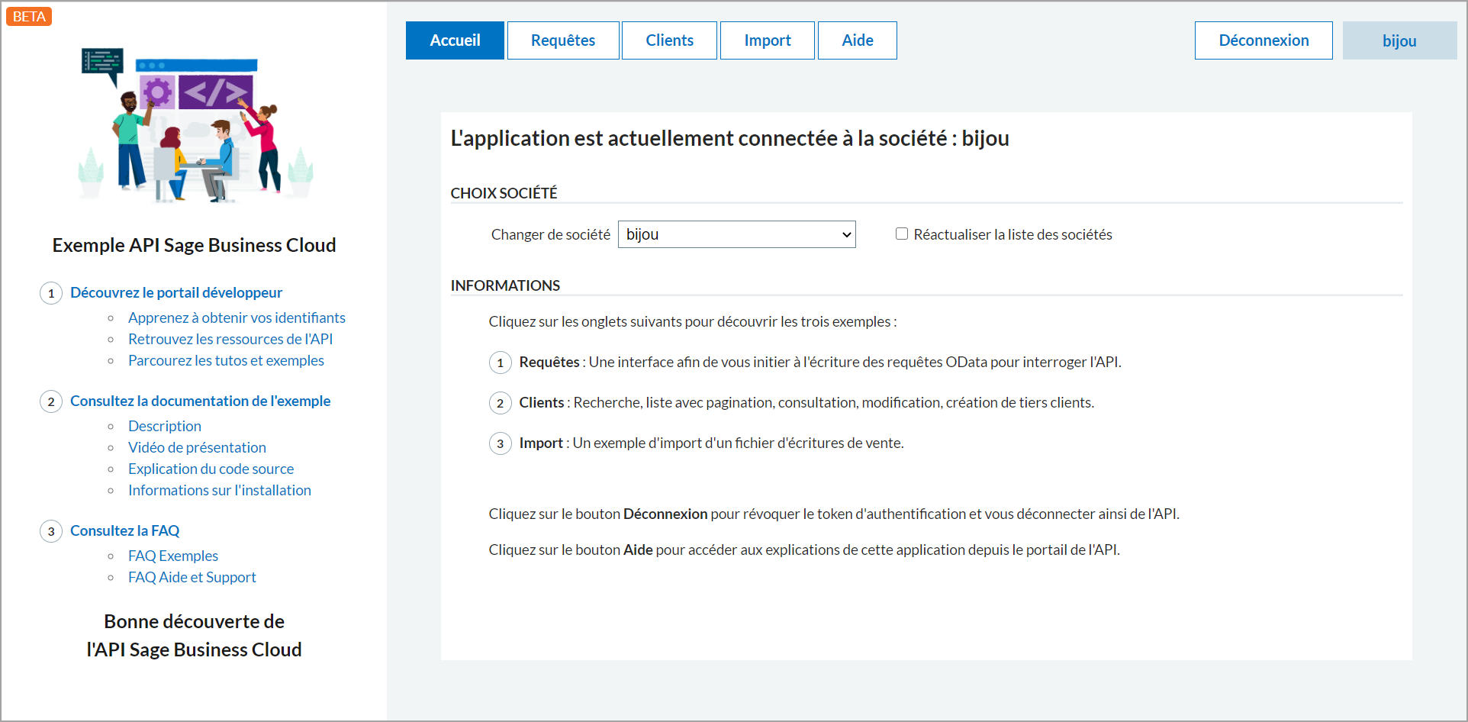Go to the Import tab

(x=768, y=40)
